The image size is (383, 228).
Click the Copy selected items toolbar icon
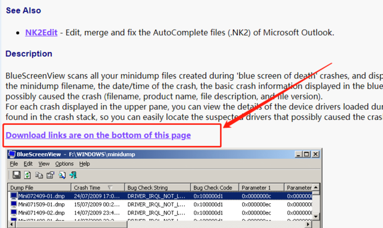coord(39,175)
